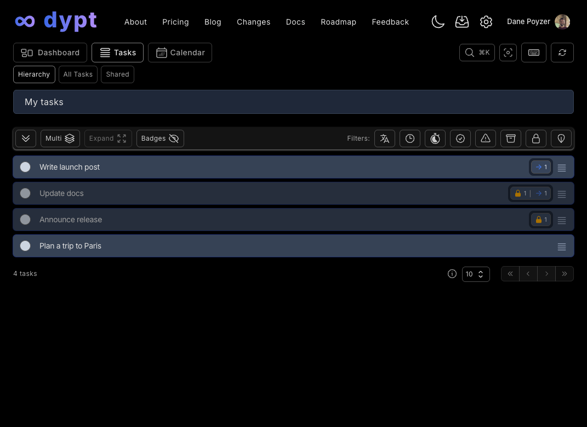Mark 'Write launch post' as complete
Viewport: 587px width, 427px height.
tap(25, 167)
